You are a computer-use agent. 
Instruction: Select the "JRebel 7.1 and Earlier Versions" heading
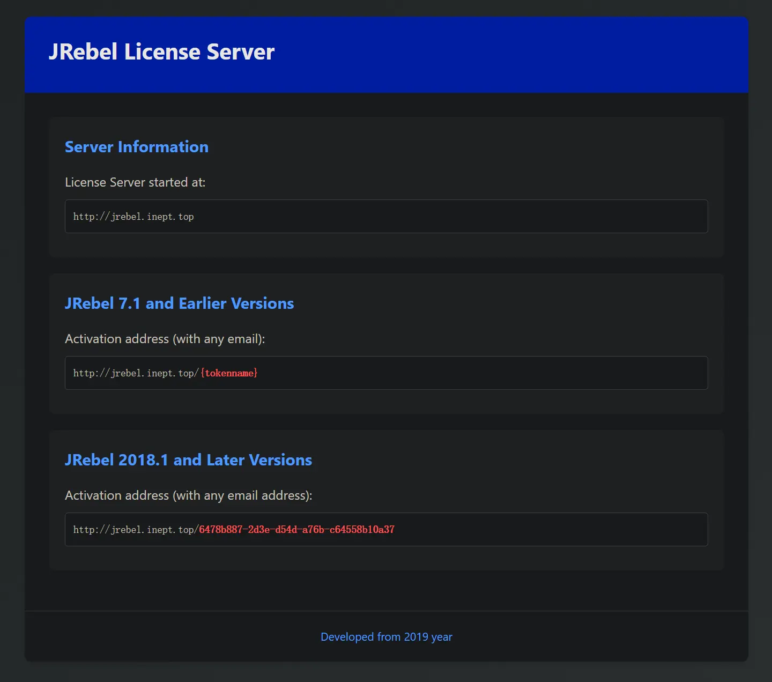[179, 303]
